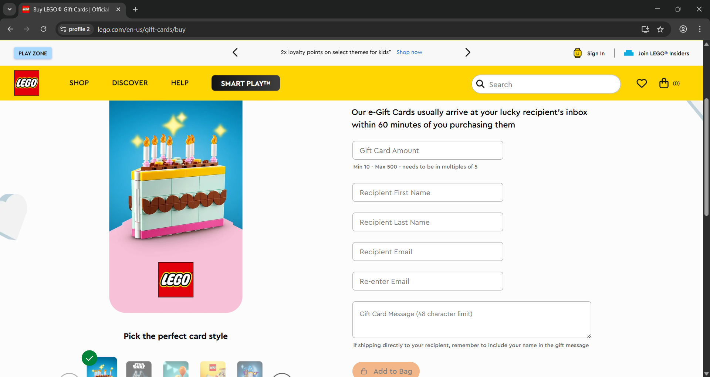710x377 pixels.
Task: Click the blue brick Insiders icon
Action: 629,53
